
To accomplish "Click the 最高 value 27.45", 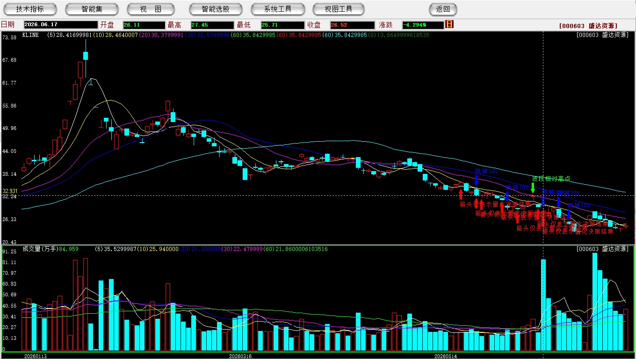I will 212,25.
